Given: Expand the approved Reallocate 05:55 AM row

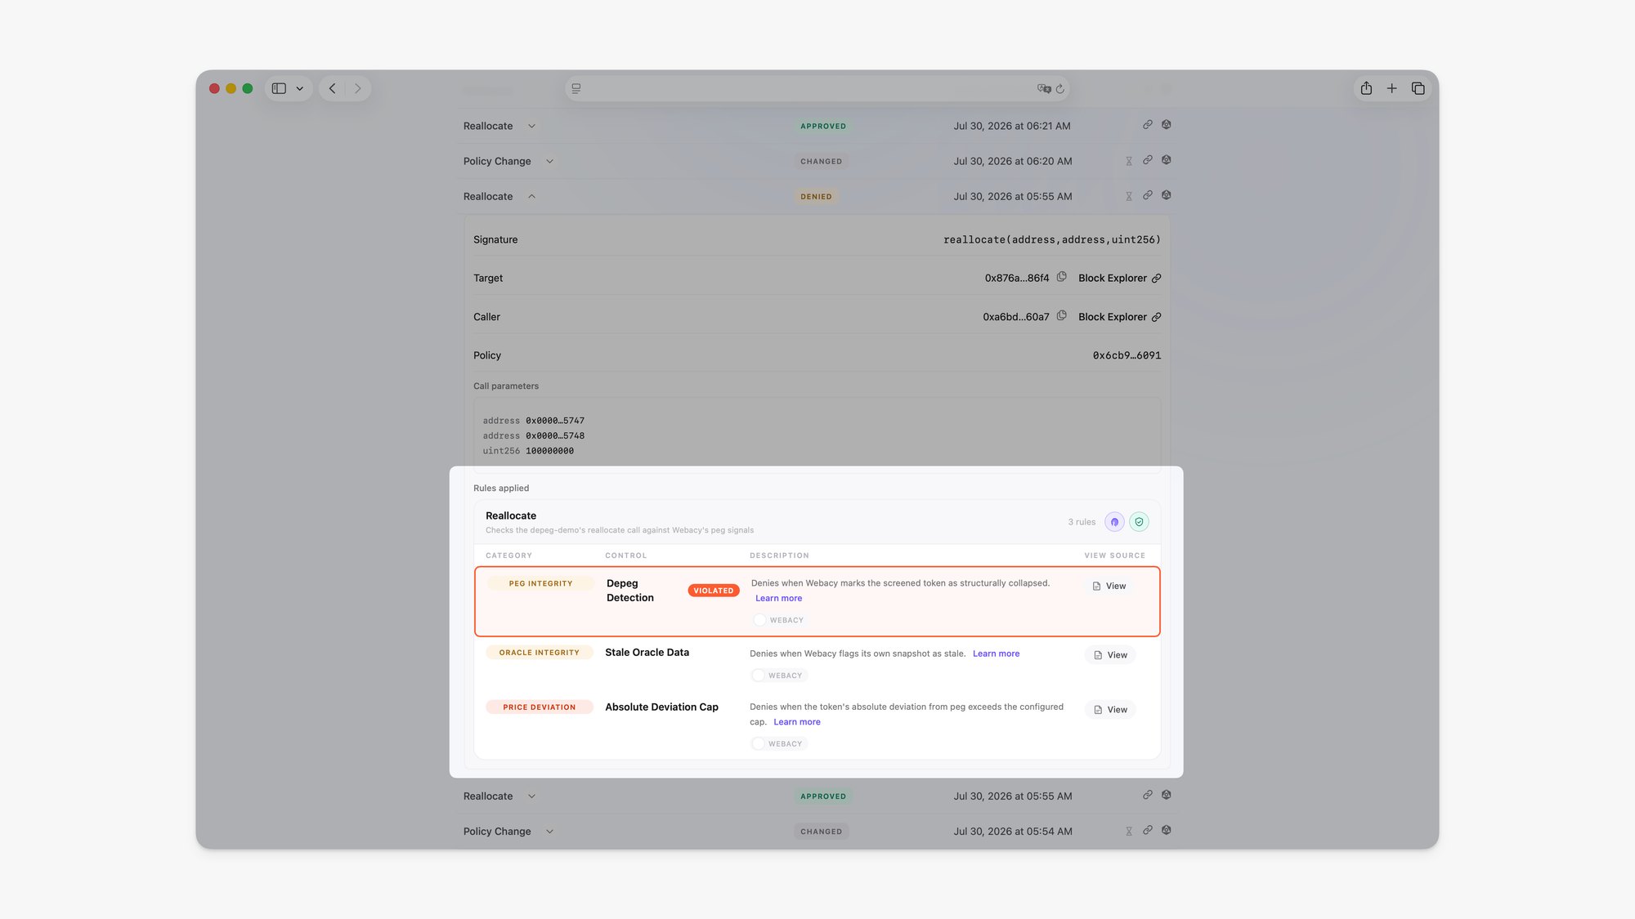Looking at the screenshot, I should [531, 796].
